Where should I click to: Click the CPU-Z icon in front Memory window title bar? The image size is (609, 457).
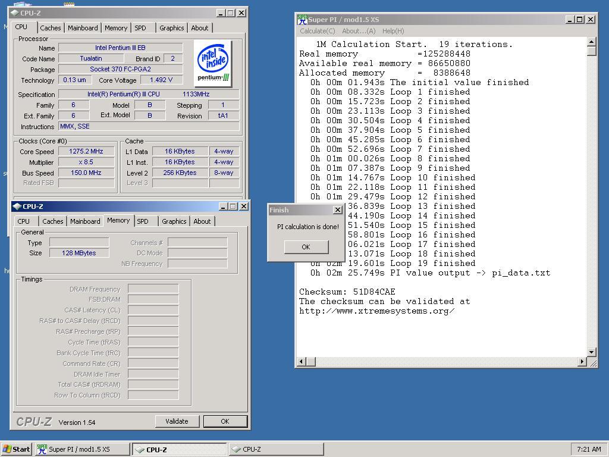17,206
